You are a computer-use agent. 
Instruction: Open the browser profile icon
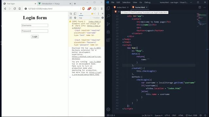click(95, 9)
